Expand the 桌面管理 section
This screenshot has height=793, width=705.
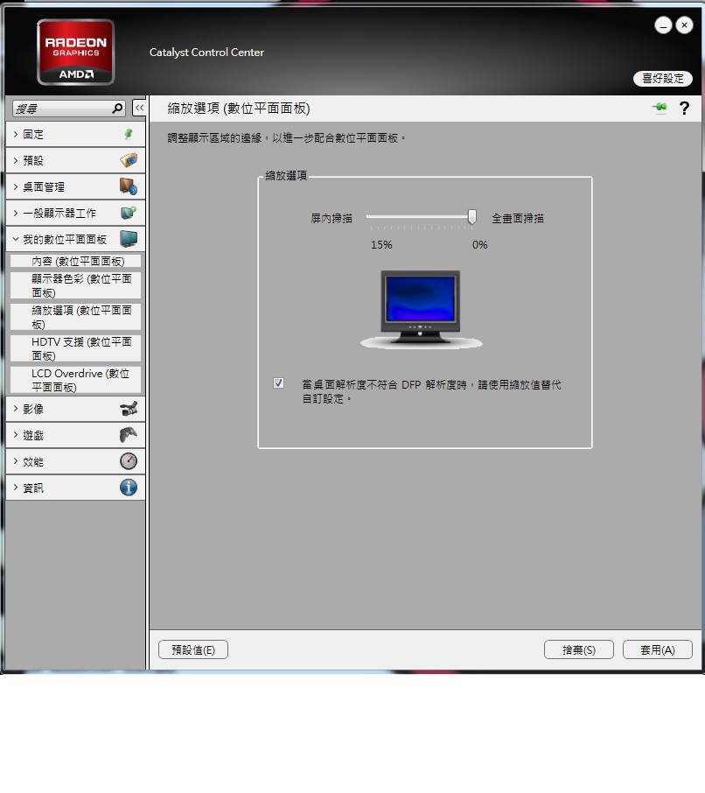click(16, 186)
